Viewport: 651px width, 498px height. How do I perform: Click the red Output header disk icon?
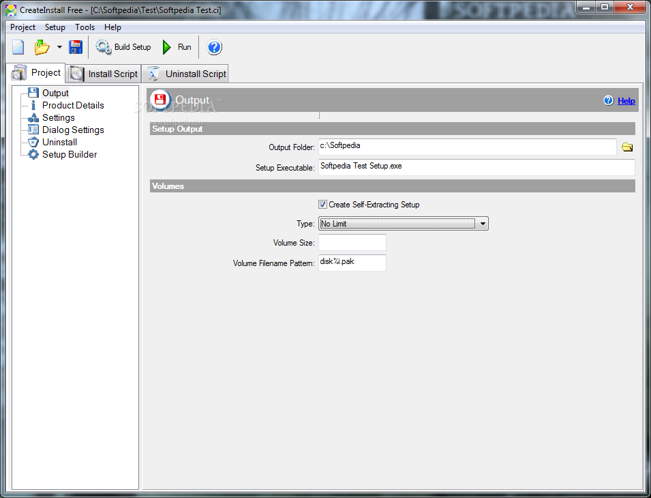coord(160,100)
